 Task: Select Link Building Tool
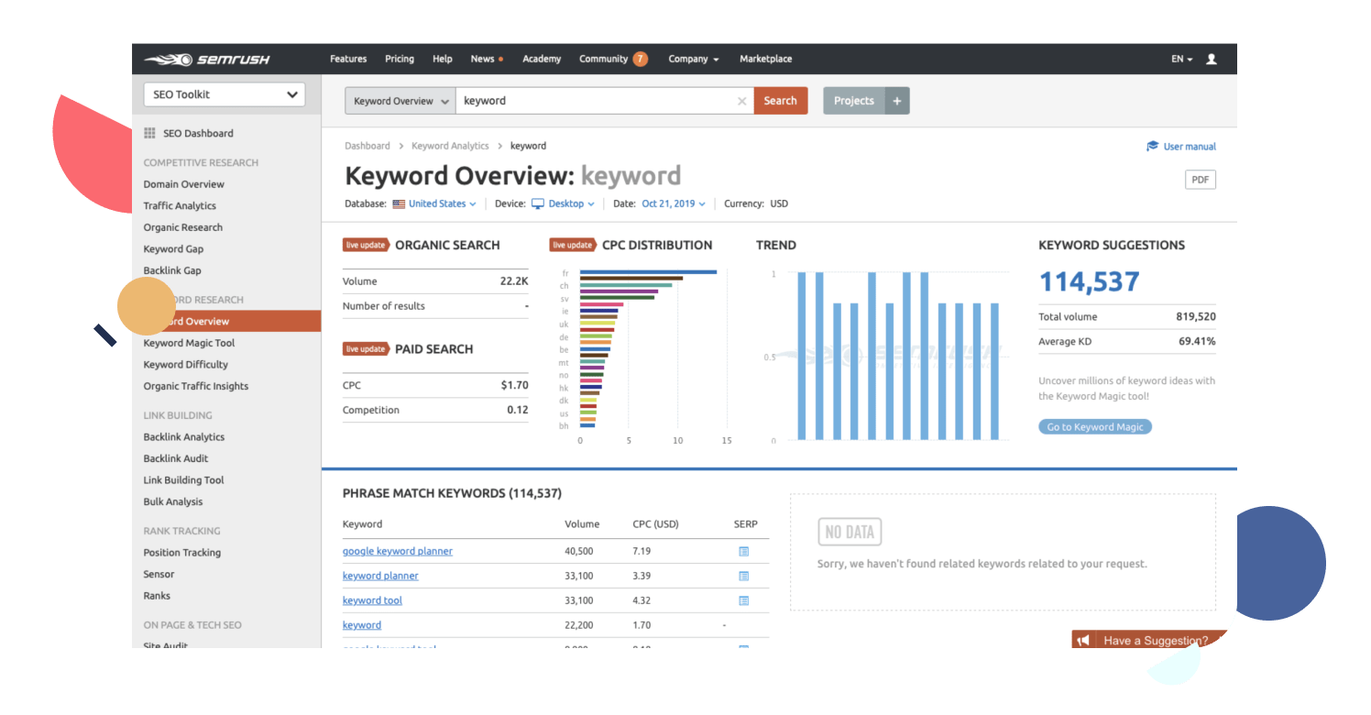pyautogui.click(x=183, y=480)
